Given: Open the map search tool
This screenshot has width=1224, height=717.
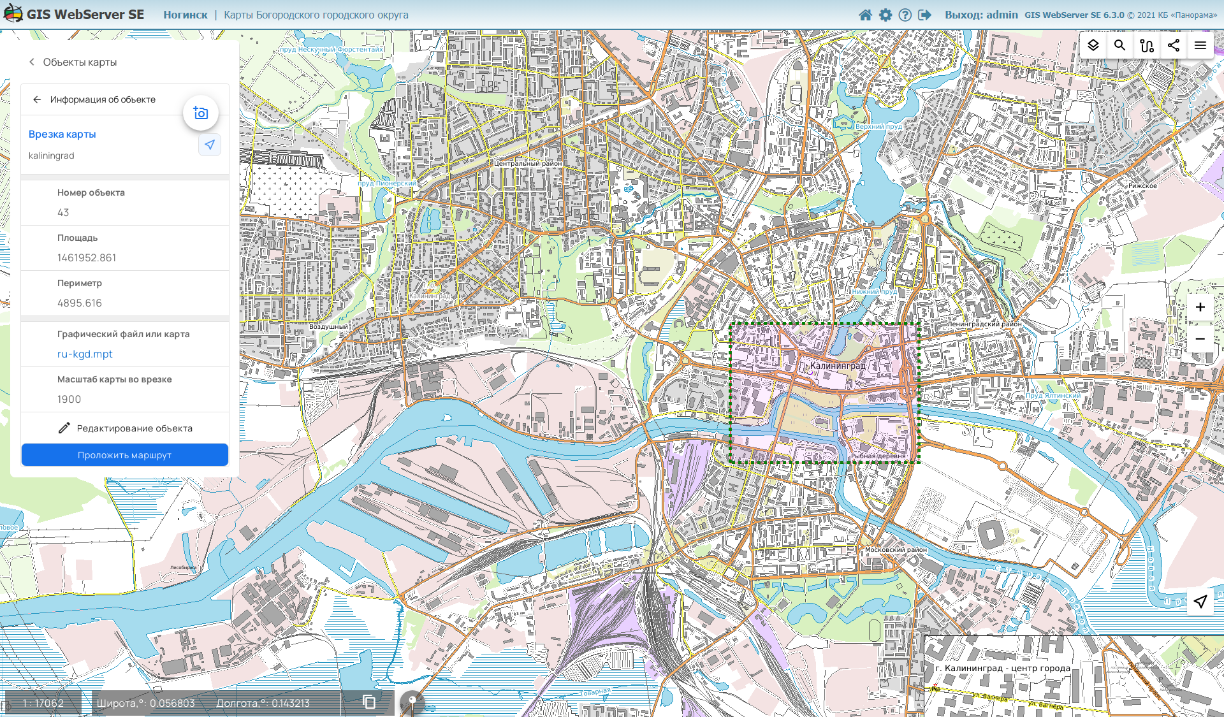Looking at the screenshot, I should (x=1119, y=45).
